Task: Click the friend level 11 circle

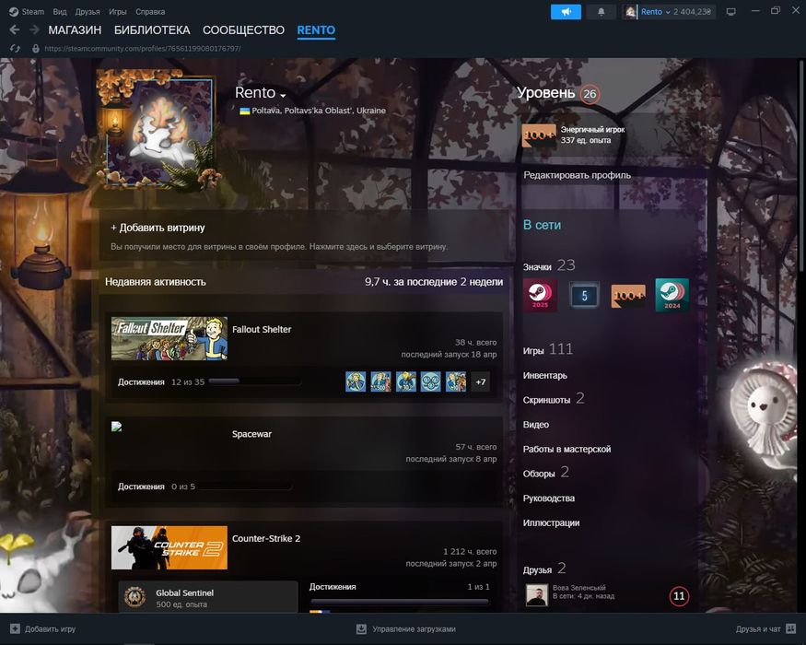Action: click(679, 596)
